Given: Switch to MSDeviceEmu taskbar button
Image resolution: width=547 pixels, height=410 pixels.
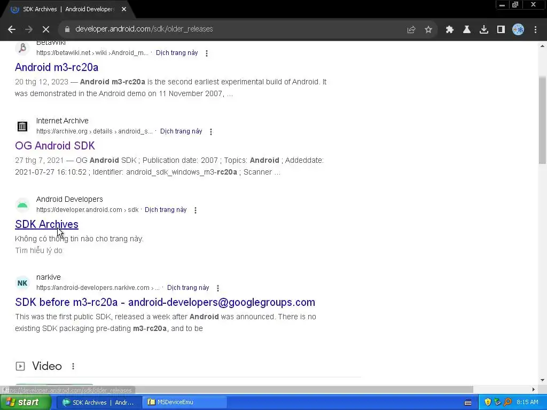Looking at the screenshot, I should click(185, 403).
